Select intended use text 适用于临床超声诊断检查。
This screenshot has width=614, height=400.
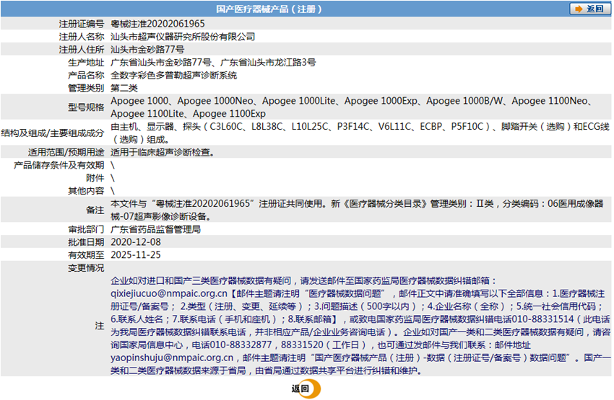pos(163,152)
